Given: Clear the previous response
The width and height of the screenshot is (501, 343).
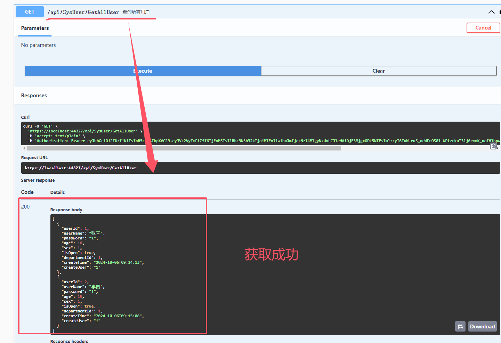Looking at the screenshot, I should 378,71.
